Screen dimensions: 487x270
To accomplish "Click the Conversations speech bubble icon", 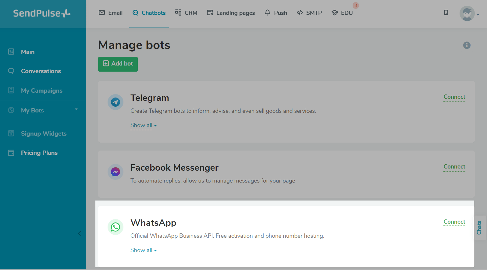I will click(x=11, y=71).
